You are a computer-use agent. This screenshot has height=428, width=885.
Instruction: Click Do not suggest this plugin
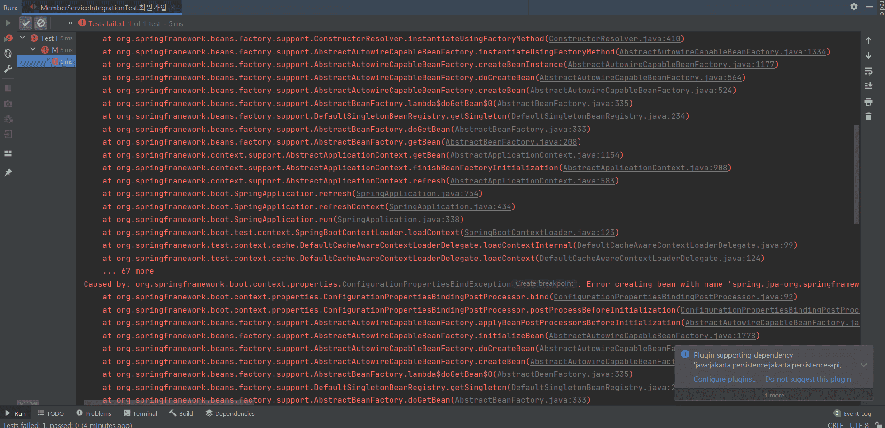point(808,379)
